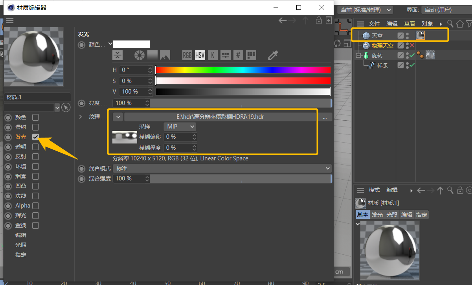Viewport: 472px width, 285px height.
Task: Click the attribute manager up arrow icon
Action: 440,190
